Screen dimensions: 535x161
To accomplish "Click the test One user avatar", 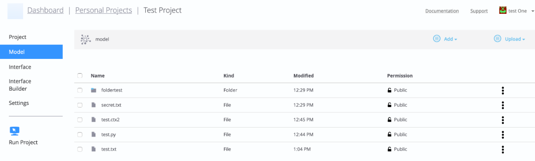I will point(503,10).
